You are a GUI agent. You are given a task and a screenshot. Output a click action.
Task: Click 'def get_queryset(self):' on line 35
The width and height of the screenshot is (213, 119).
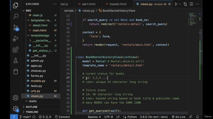click(x=101, y=111)
